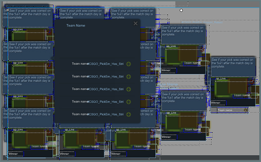Select third Team name entry in popup

click(80, 89)
